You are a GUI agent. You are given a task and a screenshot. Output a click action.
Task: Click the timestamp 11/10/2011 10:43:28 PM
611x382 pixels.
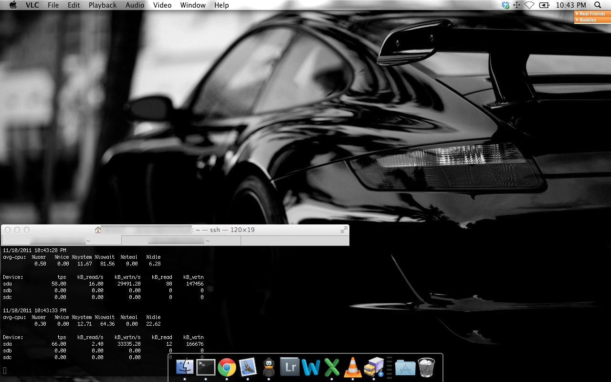34,250
